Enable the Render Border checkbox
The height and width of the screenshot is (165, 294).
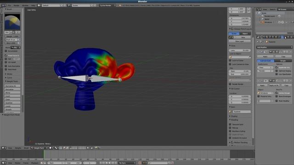[230, 84]
